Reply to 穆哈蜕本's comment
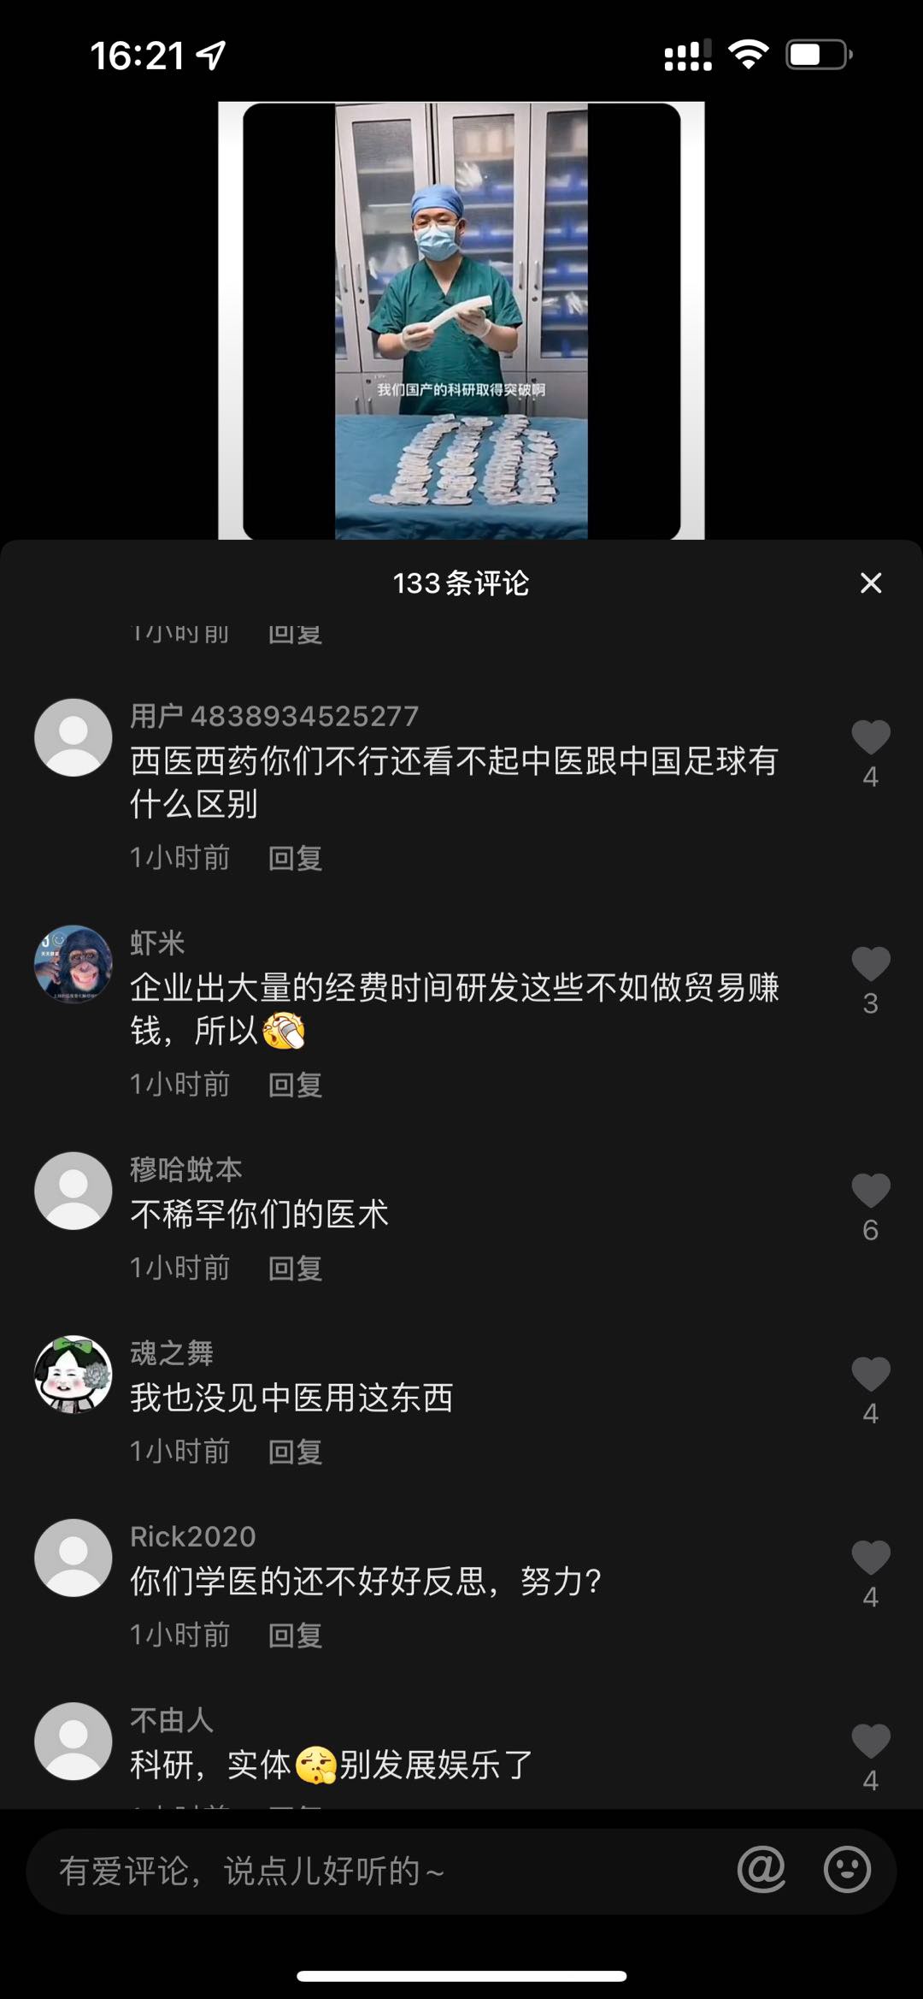The height and width of the screenshot is (1999, 923). pyautogui.click(x=295, y=1268)
